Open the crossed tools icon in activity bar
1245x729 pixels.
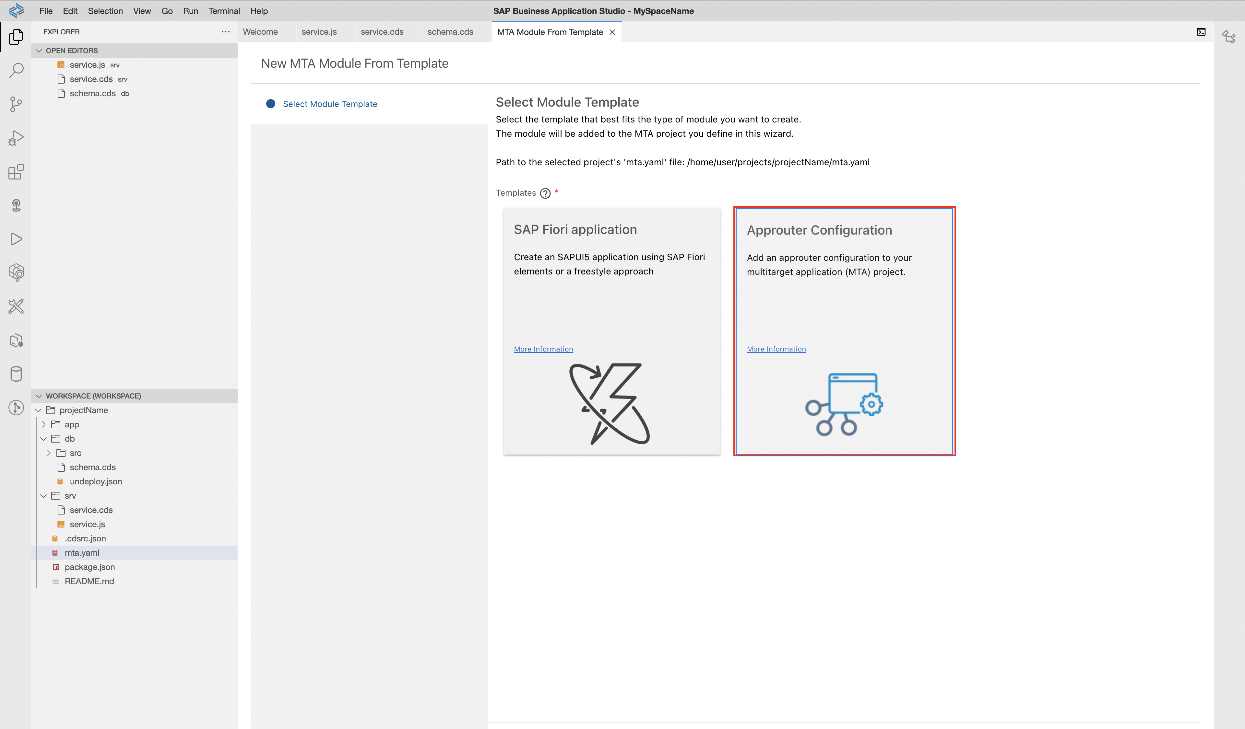click(x=16, y=307)
